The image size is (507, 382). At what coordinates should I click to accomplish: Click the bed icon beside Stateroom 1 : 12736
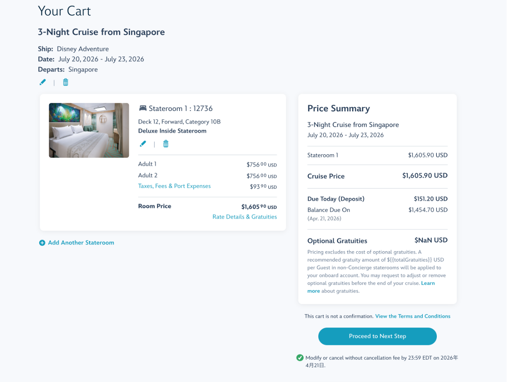point(143,108)
